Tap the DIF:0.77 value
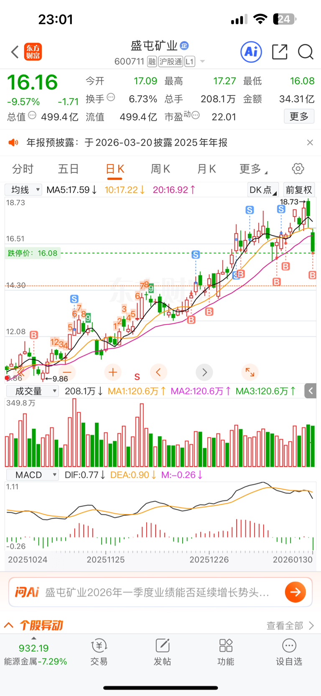Viewport: 321px width, 696px height. coord(85,475)
